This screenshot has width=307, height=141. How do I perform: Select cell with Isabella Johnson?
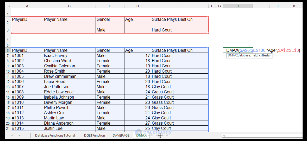click(69, 97)
